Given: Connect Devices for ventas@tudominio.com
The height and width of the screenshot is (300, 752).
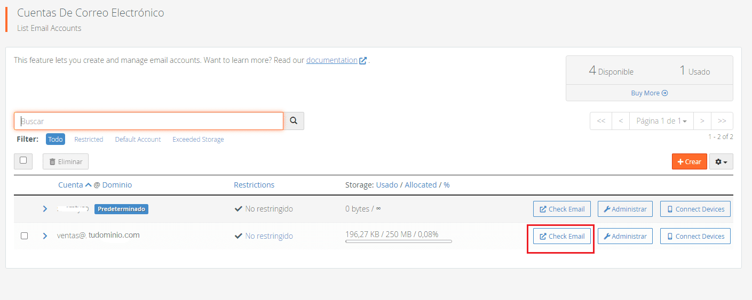Looking at the screenshot, I should tap(695, 236).
